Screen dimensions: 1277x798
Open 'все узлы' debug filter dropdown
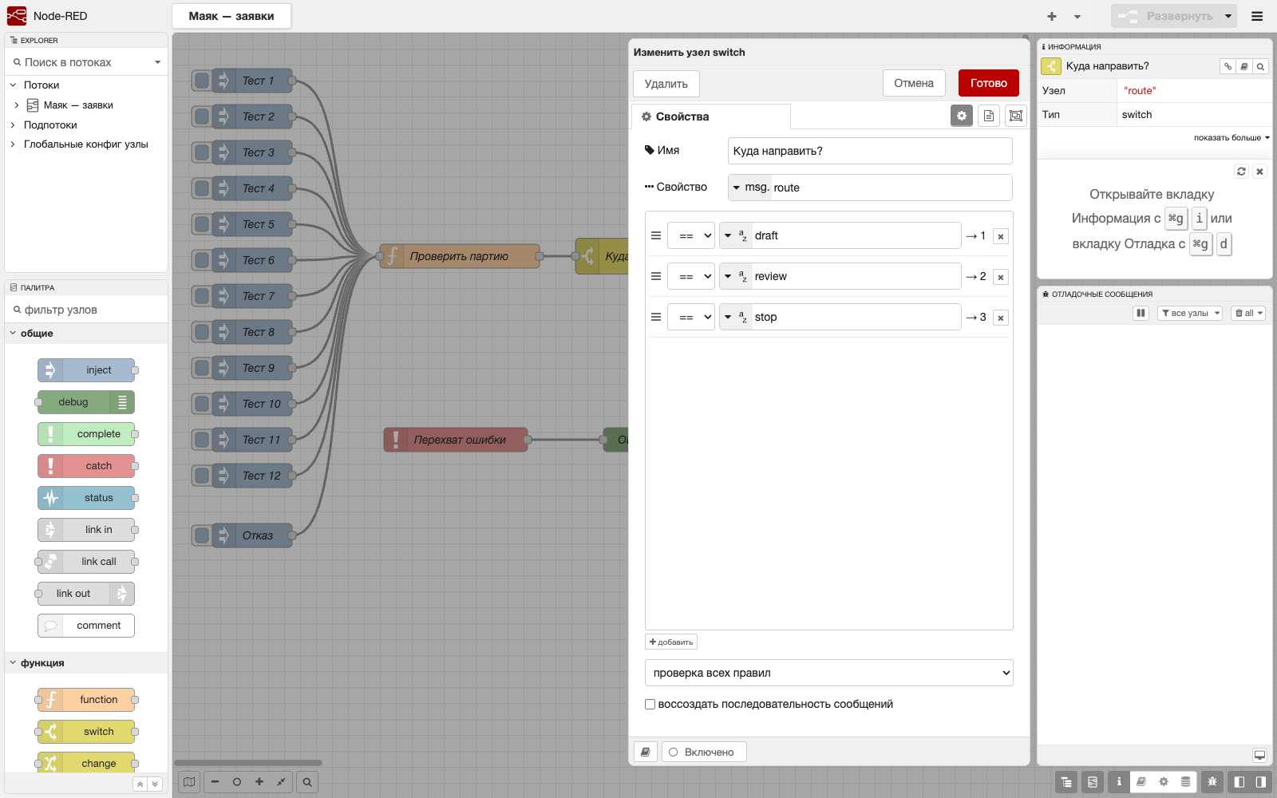[x=1190, y=313]
